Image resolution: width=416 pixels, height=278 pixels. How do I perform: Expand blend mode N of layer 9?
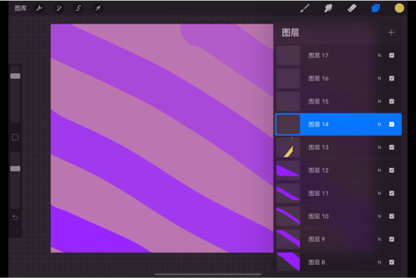[379, 240]
